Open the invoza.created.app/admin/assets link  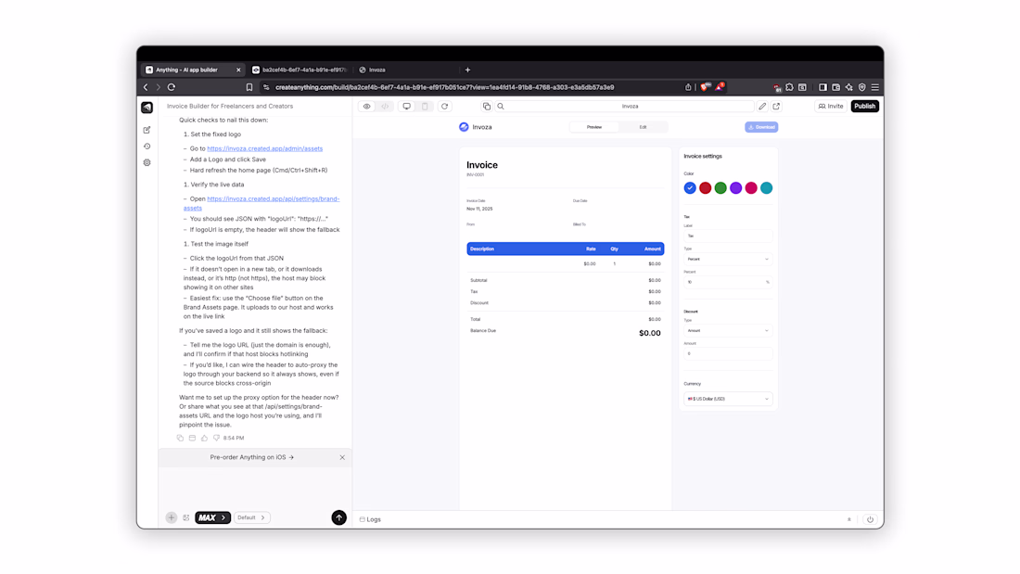[265, 148]
